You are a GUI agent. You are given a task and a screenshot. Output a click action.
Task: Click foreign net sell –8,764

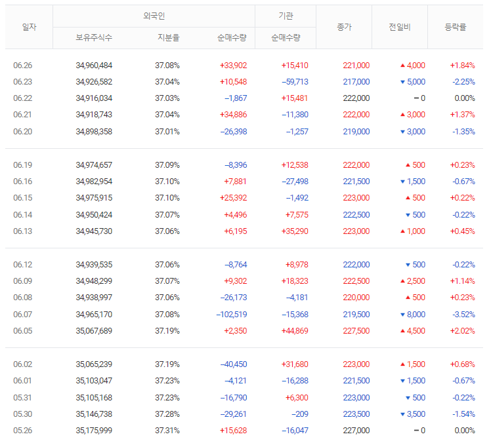[x=236, y=265]
